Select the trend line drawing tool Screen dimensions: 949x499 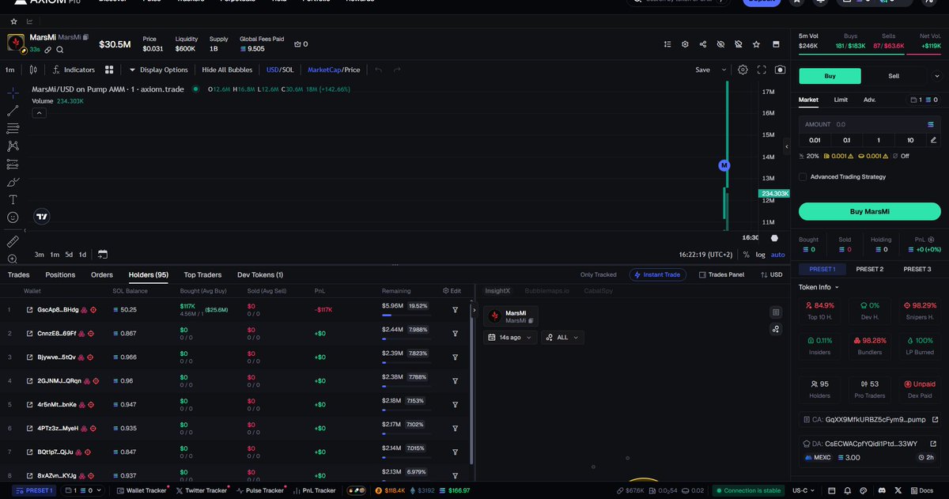(x=13, y=111)
